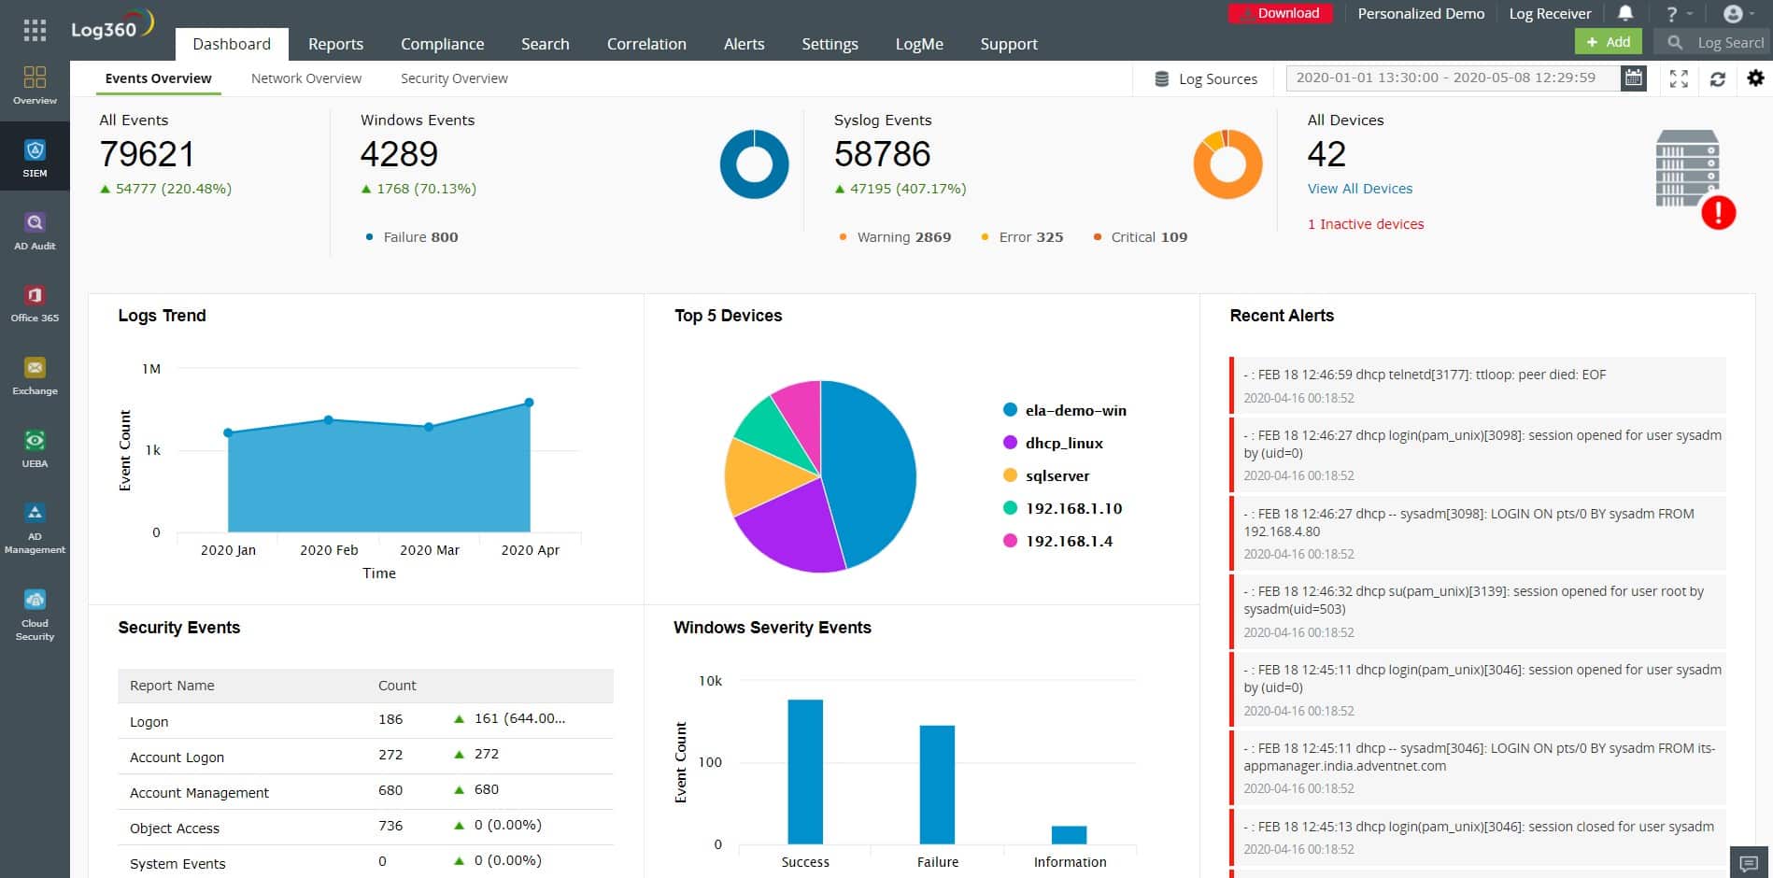Open the Office 365 sidebar module

coord(35,303)
